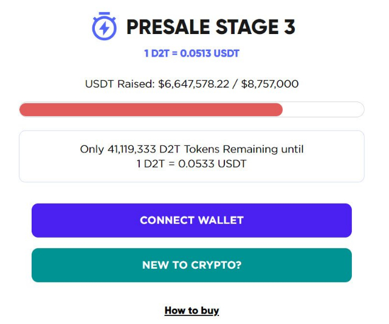Click the Tokens Remaining until text

coord(244,149)
